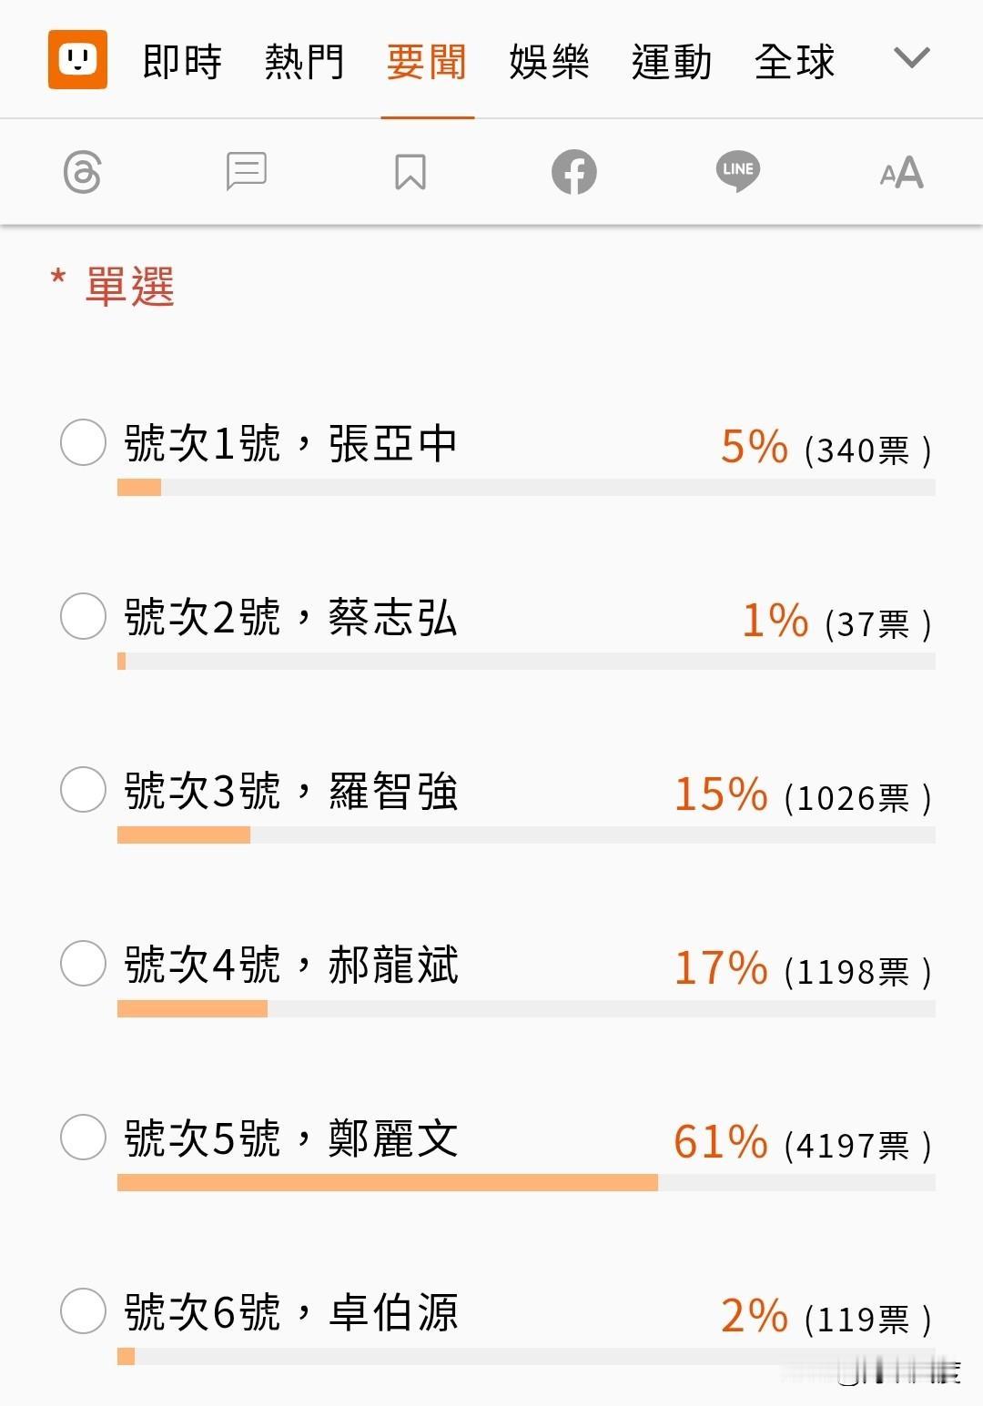
Task: Expand more news categories chevron
Action: coord(911,59)
